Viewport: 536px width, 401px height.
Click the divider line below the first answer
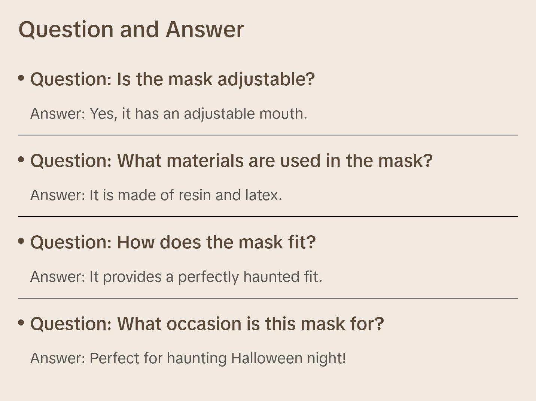click(x=268, y=135)
